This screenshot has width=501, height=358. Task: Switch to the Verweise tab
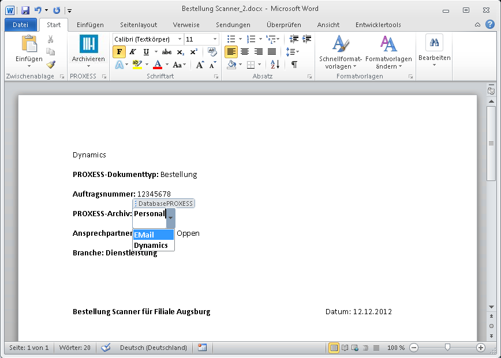(186, 25)
